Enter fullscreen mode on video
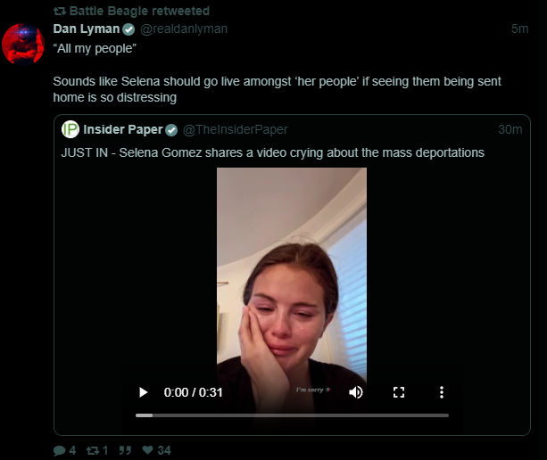 click(399, 392)
